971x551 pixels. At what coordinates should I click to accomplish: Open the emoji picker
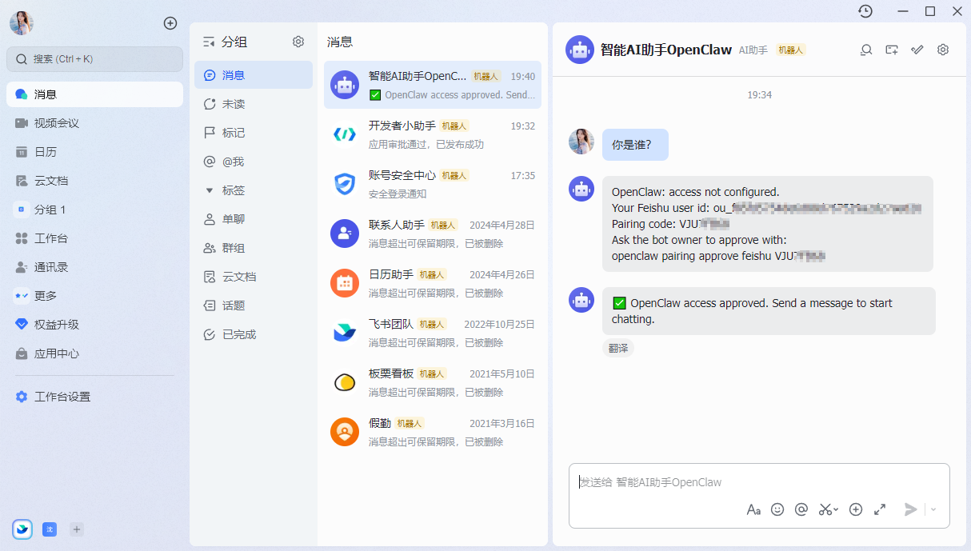pos(777,509)
